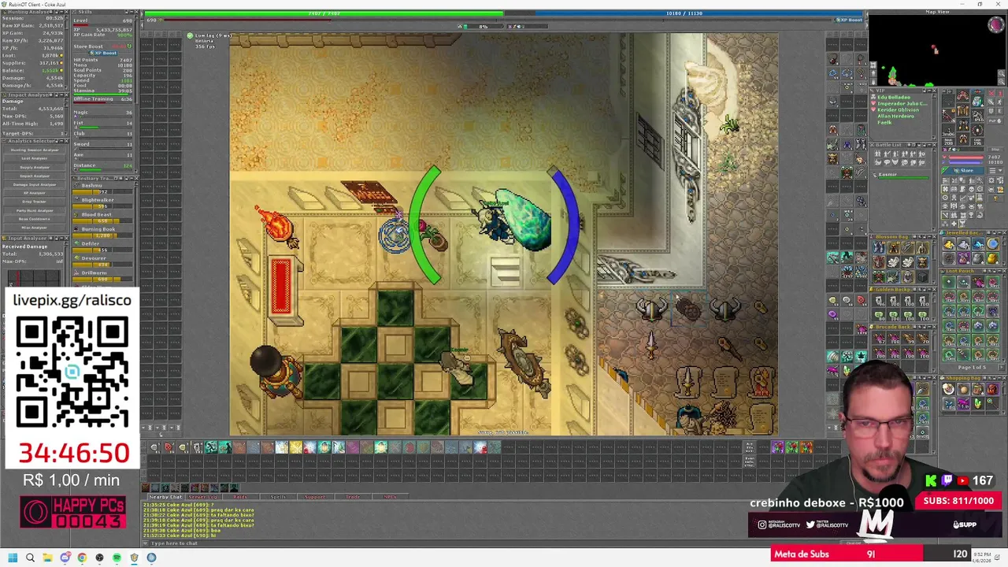Image resolution: width=1008 pixels, height=567 pixels.
Task: Open the menu dropdown beside Store
Action: tap(995, 171)
